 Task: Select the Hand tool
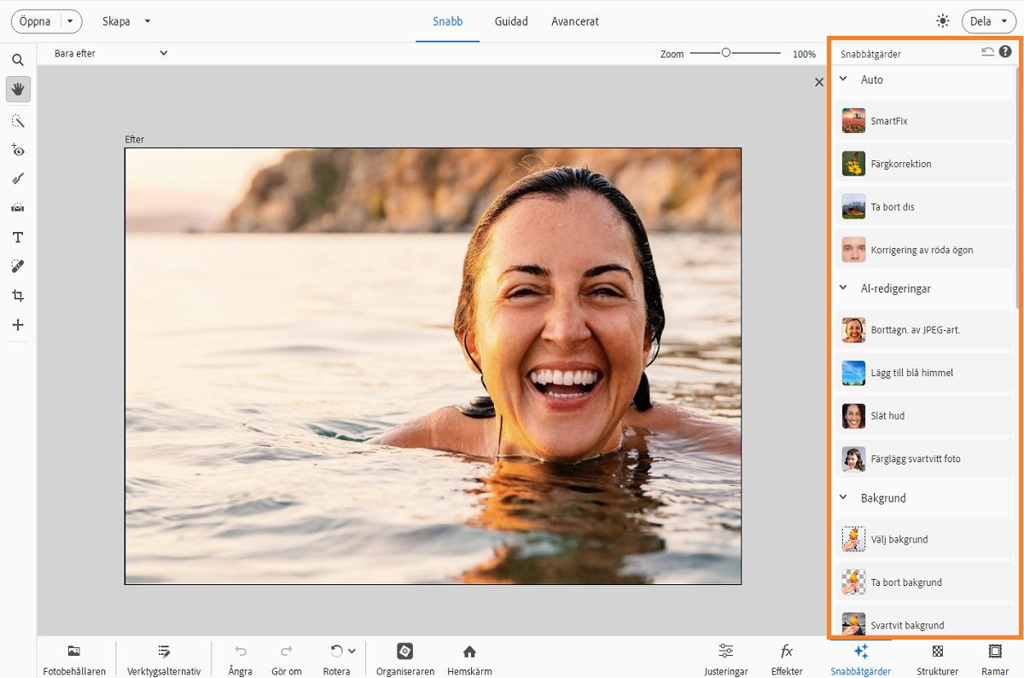point(18,89)
